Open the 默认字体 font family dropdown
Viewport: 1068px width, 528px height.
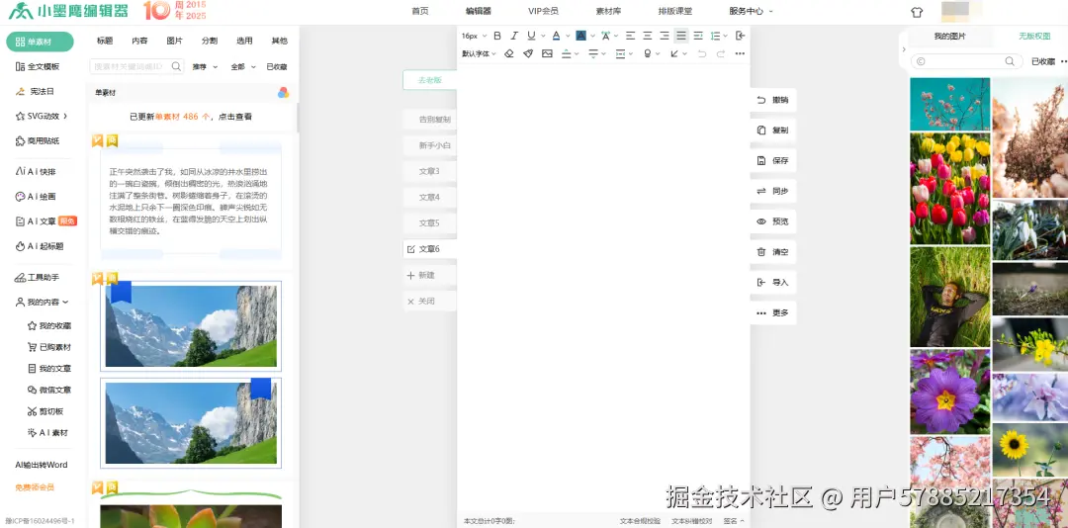click(x=479, y=53)
